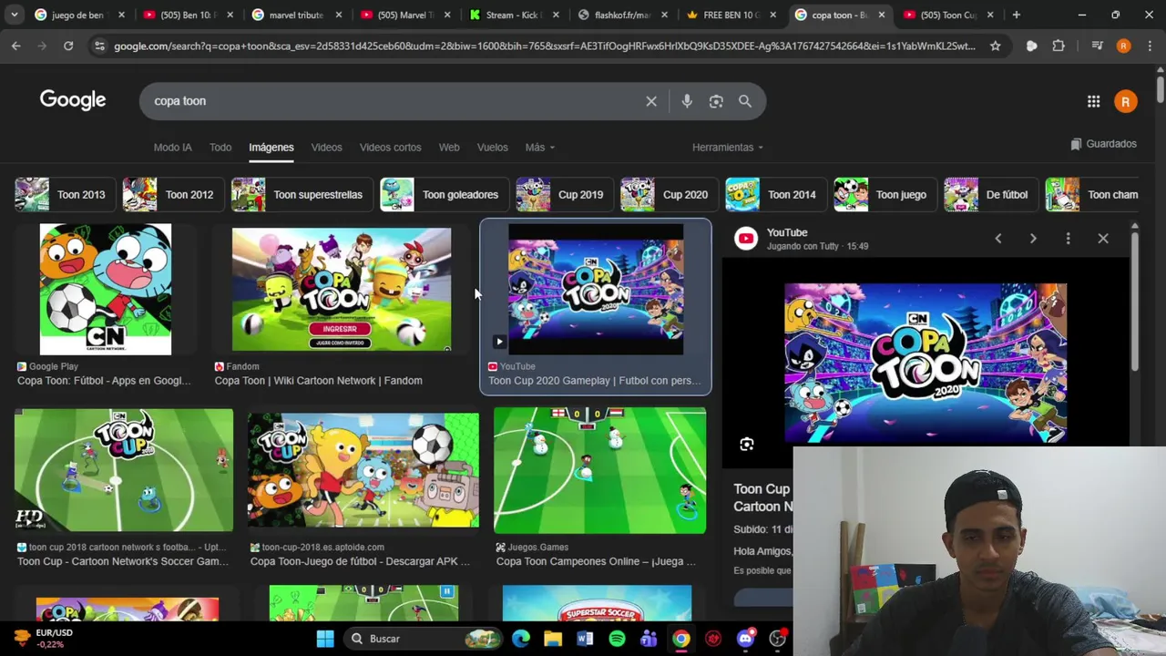Click the Google logo
This screenshot has width=1166, height=656.
click(73, 100)
